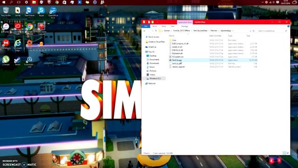298x168 pixels.
Task: Open the Games folder on desktop
Action: point(18,11)
